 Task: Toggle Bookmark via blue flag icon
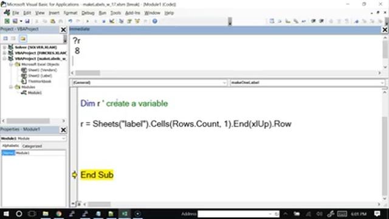coord(357,21)
